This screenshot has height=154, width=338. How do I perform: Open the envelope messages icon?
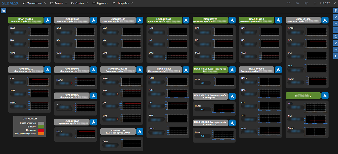pyautogui.click(x=288, y=3)
